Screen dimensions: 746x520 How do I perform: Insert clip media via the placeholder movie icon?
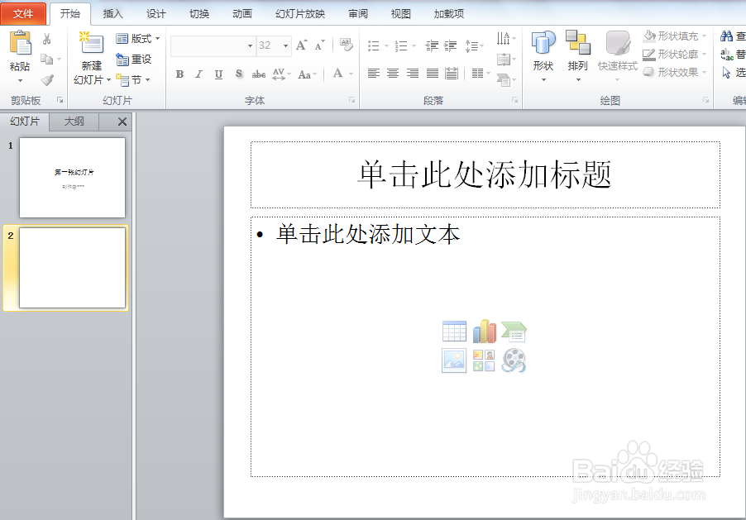pyautogui.click(x=512, y=360)
